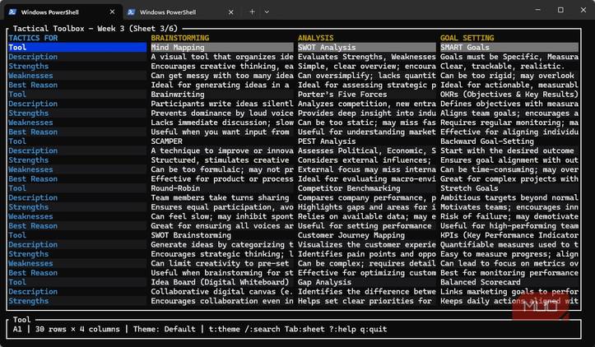
Task: Select the 'Mind Mapping' cell
Action: [222, 48]
